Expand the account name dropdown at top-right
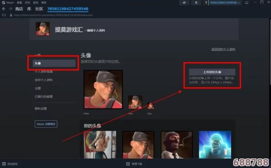Screen dimensions: 271x168 point(225,3)
